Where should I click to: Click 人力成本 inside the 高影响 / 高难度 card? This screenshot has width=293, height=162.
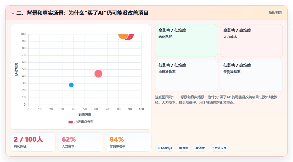[x=230, y=37]
